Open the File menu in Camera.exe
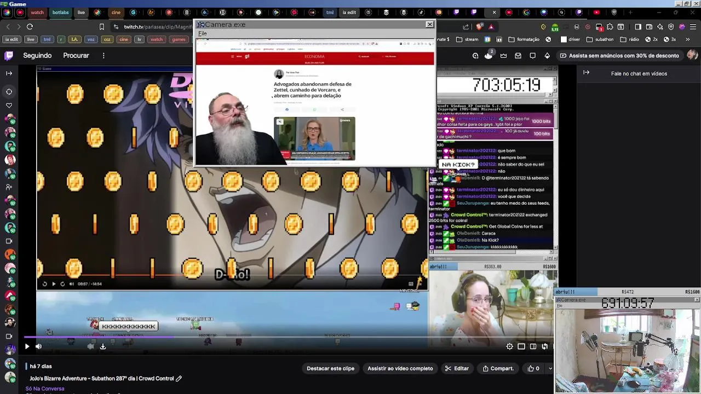Image resolution: width=701 pixels, height=394 pixels. pos(202,33)
